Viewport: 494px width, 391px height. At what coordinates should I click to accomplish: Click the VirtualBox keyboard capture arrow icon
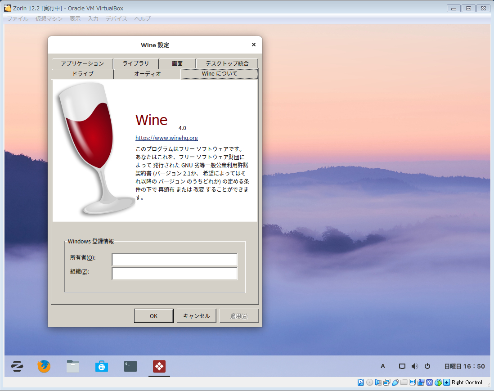pos(446,382)
